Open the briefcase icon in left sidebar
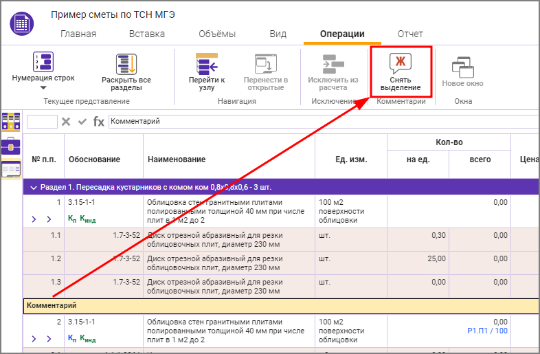 click(11, 145)
